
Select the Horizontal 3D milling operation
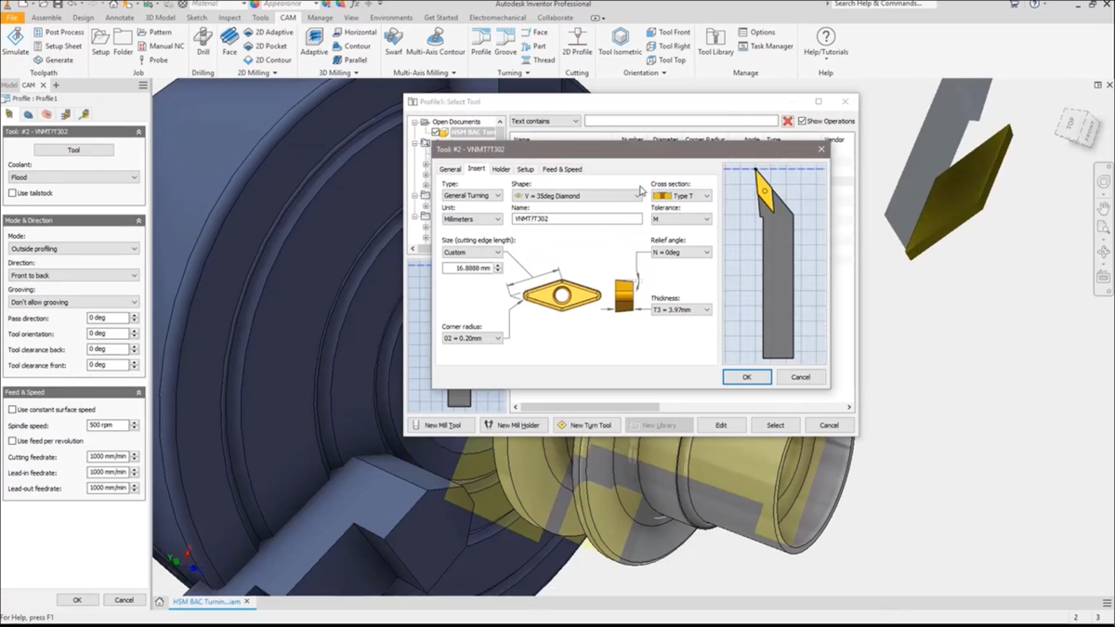tap(355, 32)
